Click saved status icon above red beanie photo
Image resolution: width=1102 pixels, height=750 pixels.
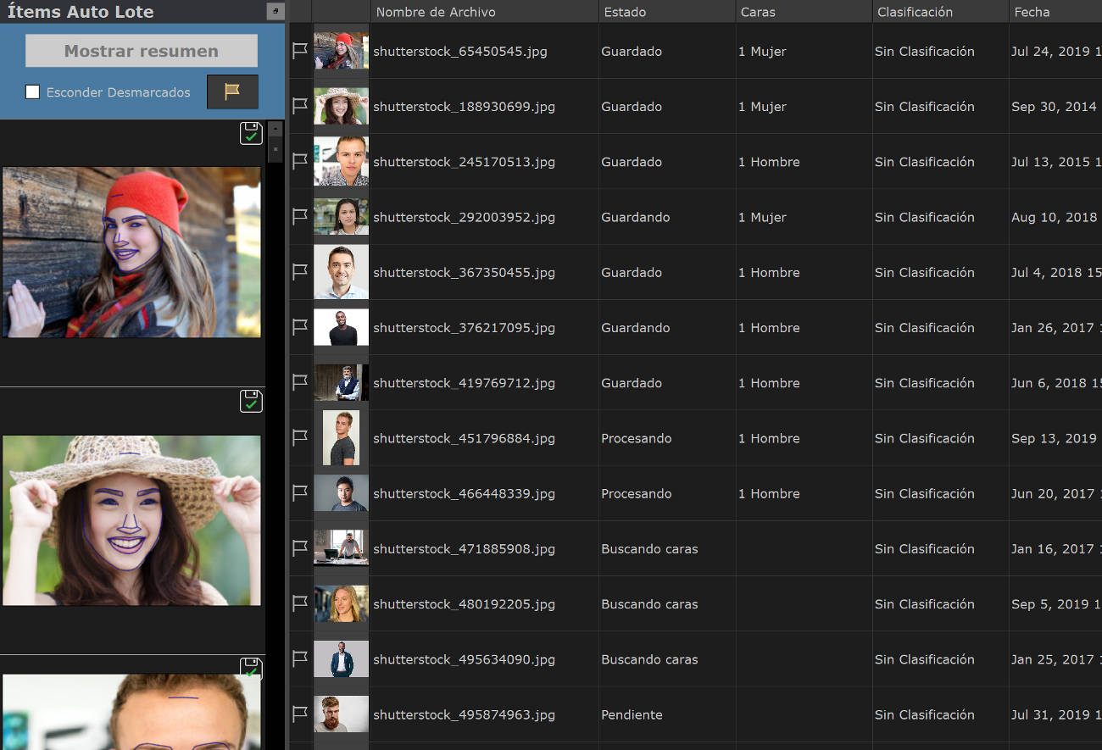tap(251, 133)
